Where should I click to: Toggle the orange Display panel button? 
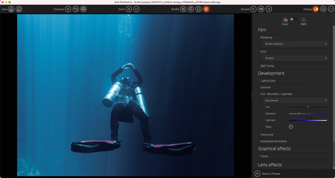pyautogui.click(x=315, y=9)
